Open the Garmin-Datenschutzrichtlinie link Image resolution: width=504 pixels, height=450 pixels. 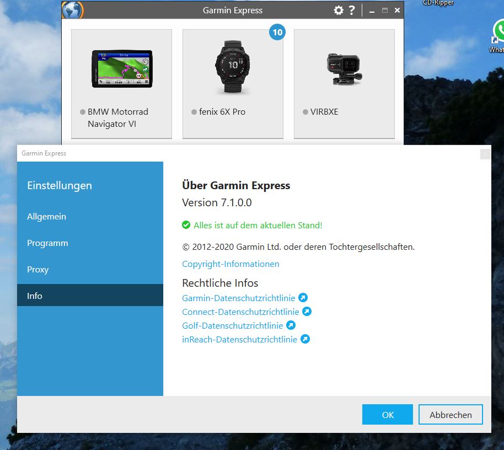(x=239, y=298)
